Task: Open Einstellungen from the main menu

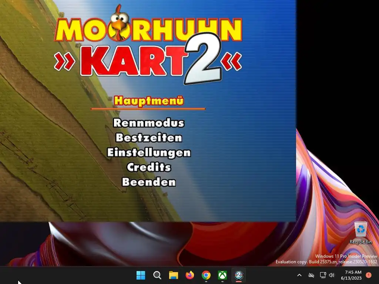Action: (x=149, y=153)
